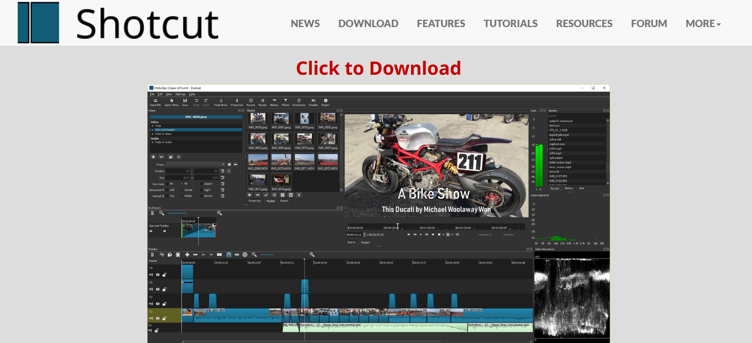Open the Keyframes toolbar icon
The width and height of the screenshot is (752, 343).
(x=299, y=102)
